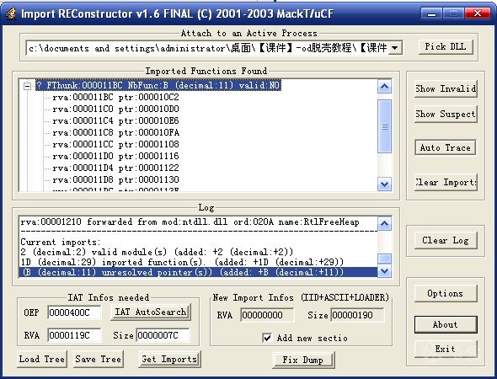Screen dimensions: 497x379
Task: Click the IAT RVA input field
Action: point(74,335)
